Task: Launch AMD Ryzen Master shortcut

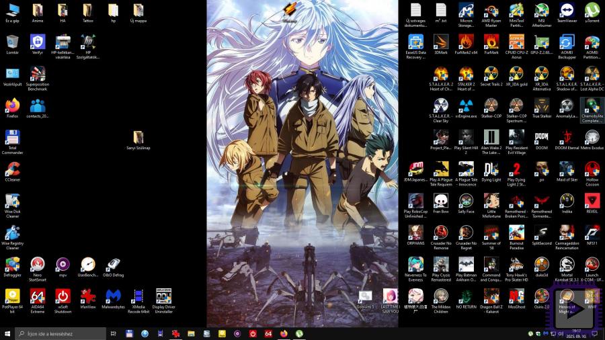Action: 491,15
